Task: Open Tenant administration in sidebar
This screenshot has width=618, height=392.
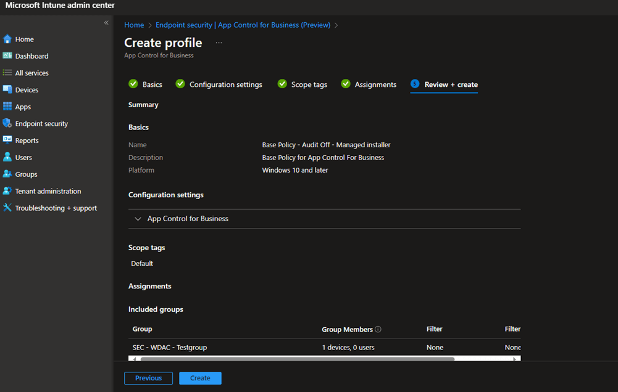Action: (x=48, y=191)
